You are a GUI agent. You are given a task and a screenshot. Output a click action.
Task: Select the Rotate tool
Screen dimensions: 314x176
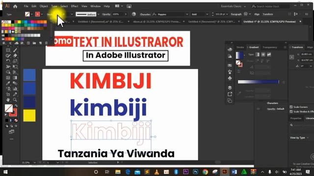(x=8, y=61)
